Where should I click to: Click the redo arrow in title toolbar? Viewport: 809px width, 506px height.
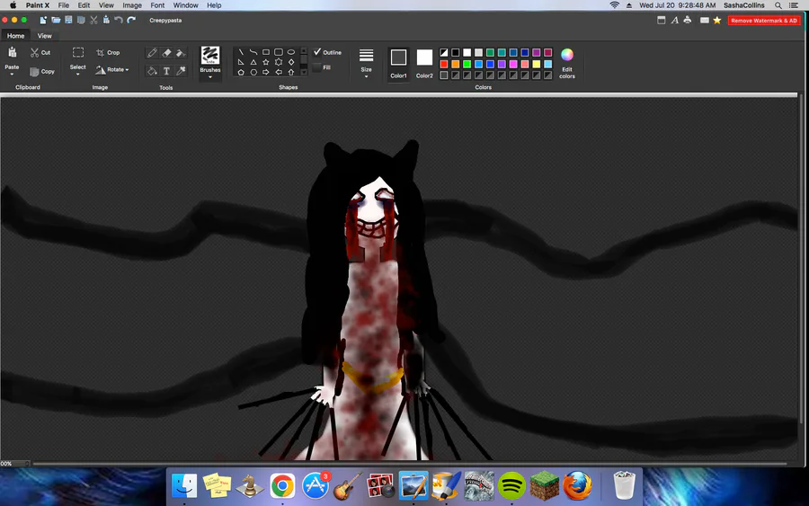click(131, 20)
